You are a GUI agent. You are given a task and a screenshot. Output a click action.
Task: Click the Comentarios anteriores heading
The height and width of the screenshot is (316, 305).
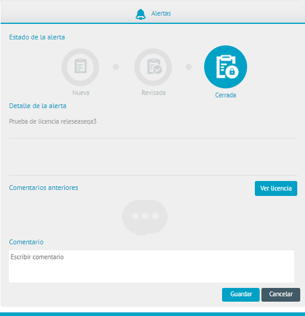(x=44, y=188)
